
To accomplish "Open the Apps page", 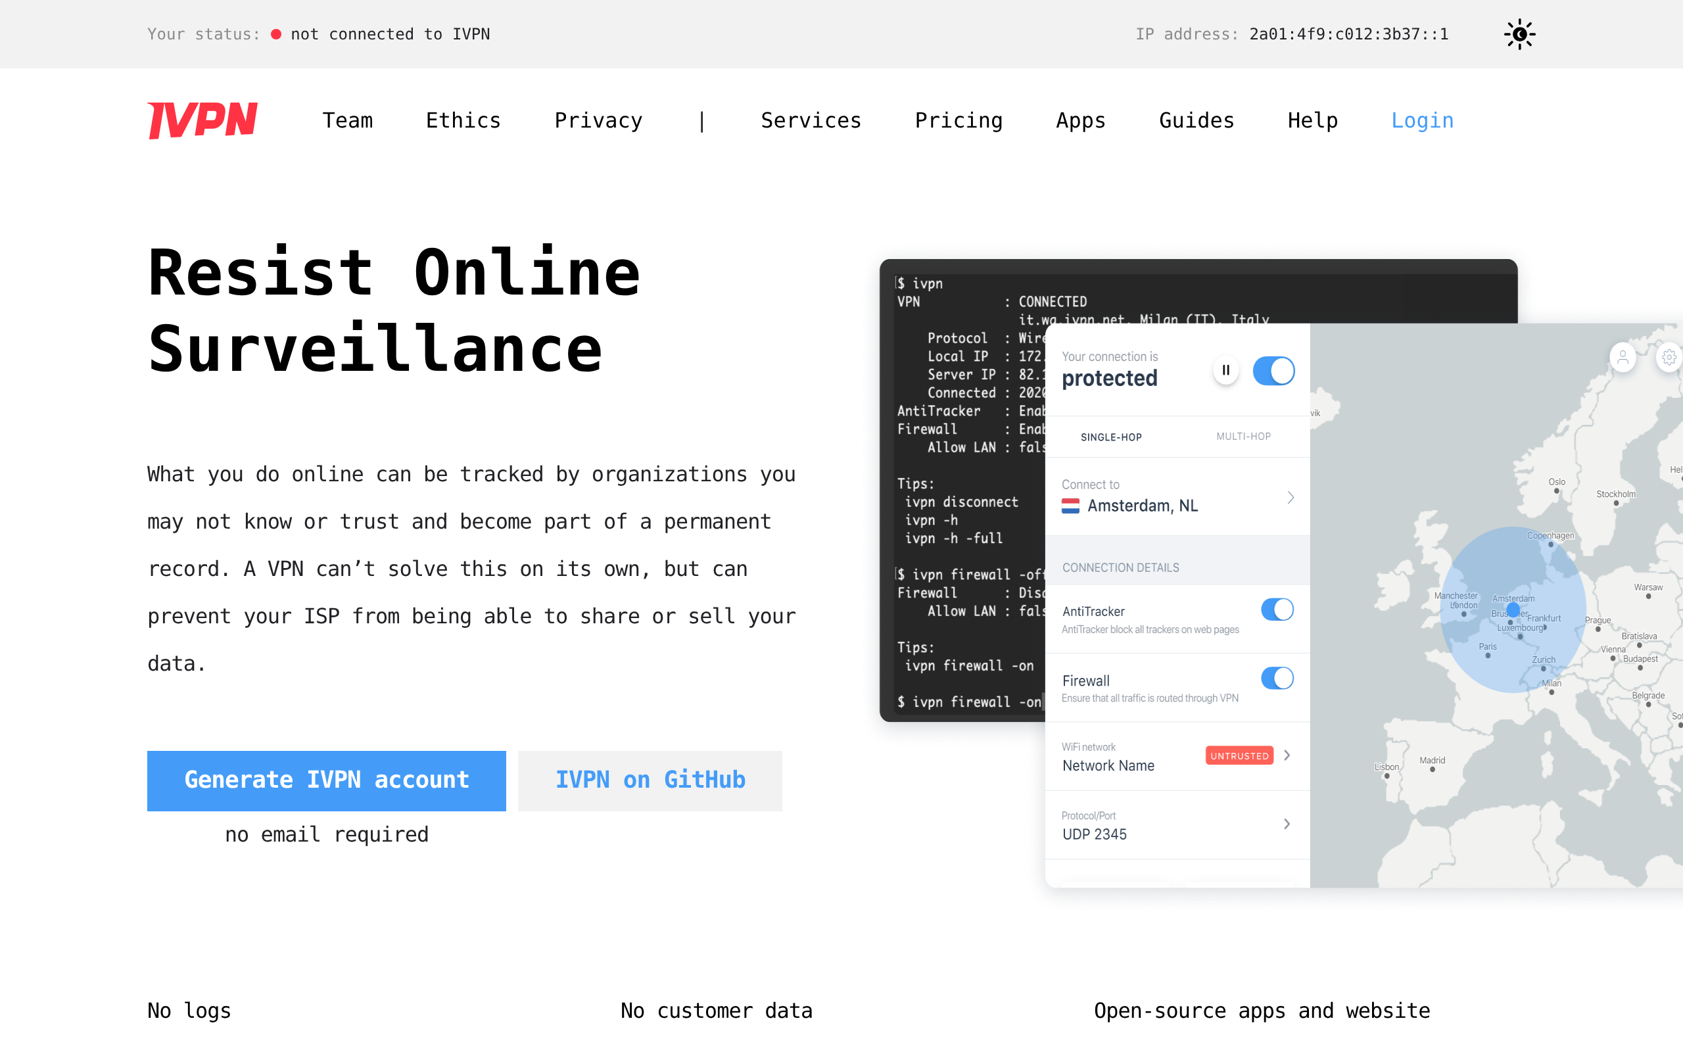I will (x=1080, y=120).
